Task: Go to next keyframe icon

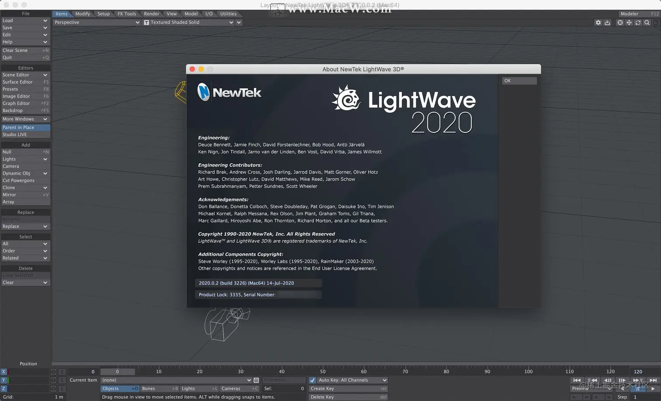Action: (x=638, y=380)
